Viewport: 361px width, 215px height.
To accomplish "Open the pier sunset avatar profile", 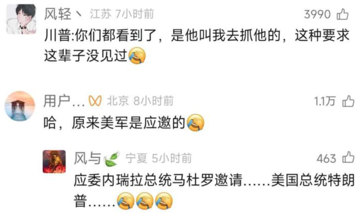I will coord(20,106).
